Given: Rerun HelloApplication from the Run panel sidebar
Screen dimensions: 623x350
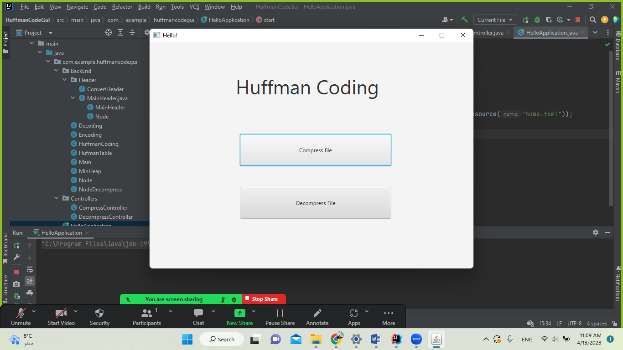Looking at the screenshot, I should [16, 246].
